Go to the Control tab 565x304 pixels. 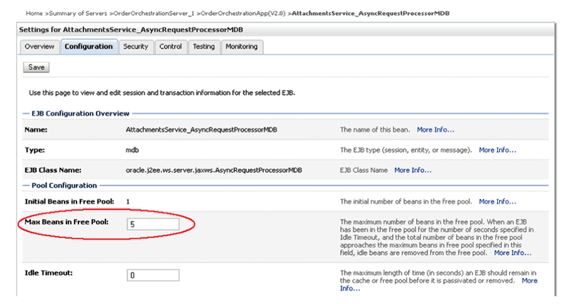(x=171, y=47)
